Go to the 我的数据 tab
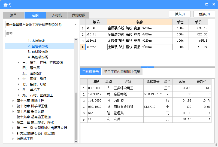 tap(79, 15)
